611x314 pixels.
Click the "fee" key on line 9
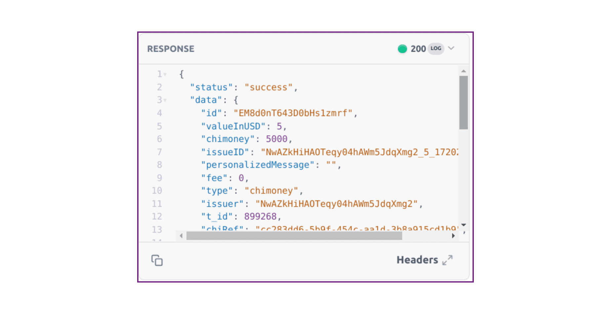(214, 178)
